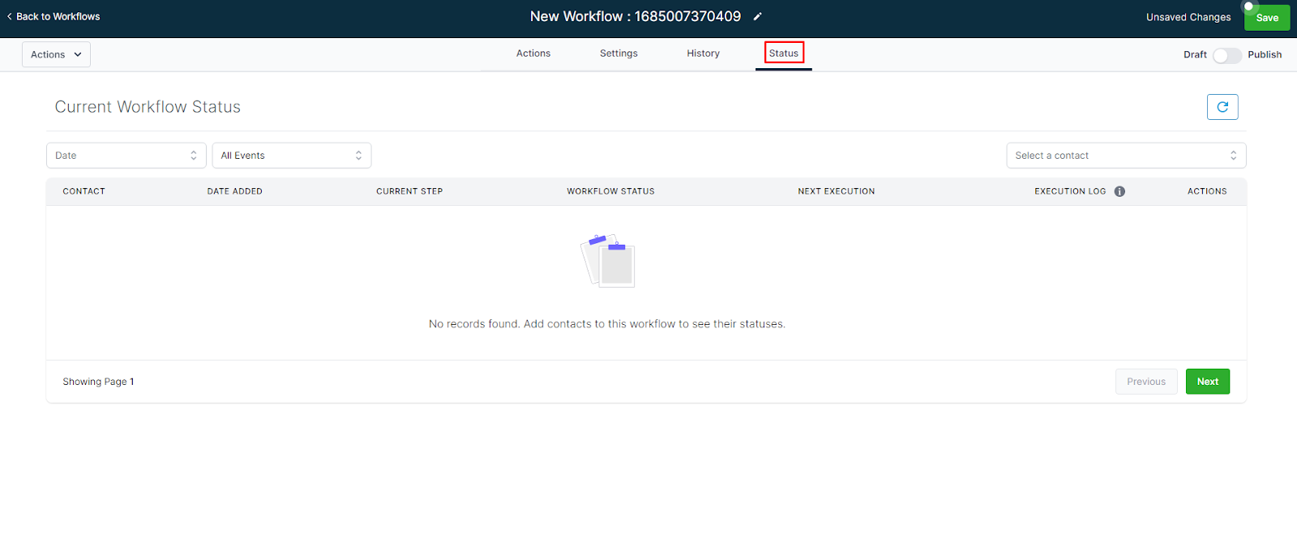Click the pencil icon to rename workflow
The width and height of the screenshot is (1297, 547).
pos(757,16)
